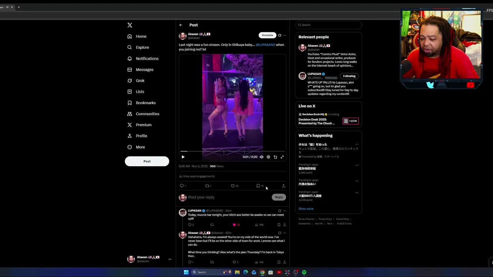This screenshot has height=277, width=493.
Task: Share the main post
Action: (283, 186)
